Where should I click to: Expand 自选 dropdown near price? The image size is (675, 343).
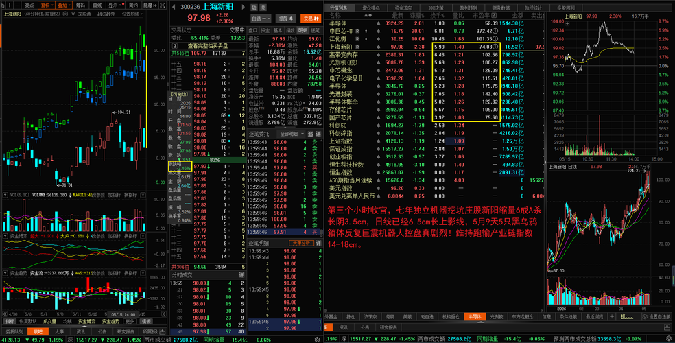(261, 19)
